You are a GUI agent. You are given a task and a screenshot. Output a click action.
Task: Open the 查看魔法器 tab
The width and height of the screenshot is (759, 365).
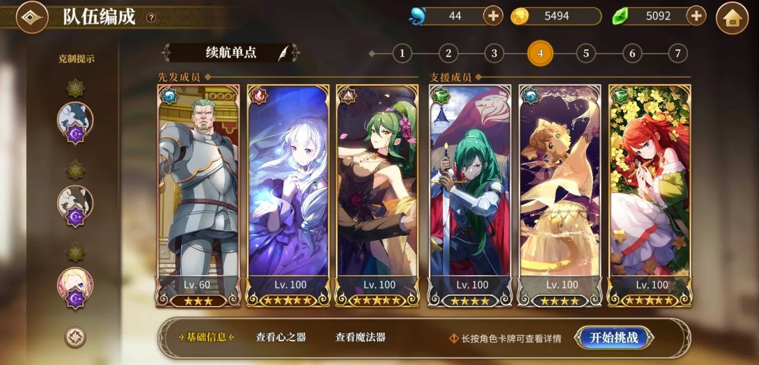click(360, 337)
